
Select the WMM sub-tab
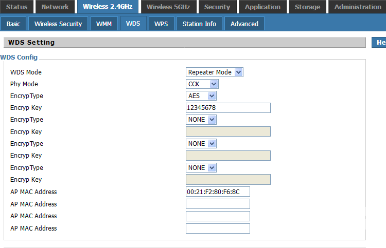click(104, 24)
